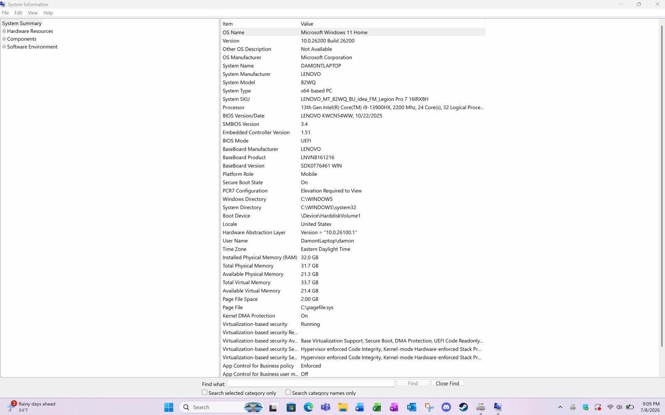Open Microsoft Edge from the taskbar

coord(308,407)
